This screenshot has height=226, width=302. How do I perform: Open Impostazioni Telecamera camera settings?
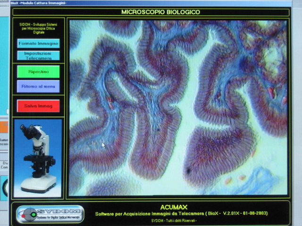click(x=38, y=56)
